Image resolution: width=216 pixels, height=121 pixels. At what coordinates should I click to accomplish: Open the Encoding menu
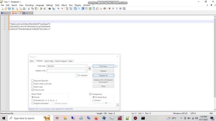click(x=29, y=5)
